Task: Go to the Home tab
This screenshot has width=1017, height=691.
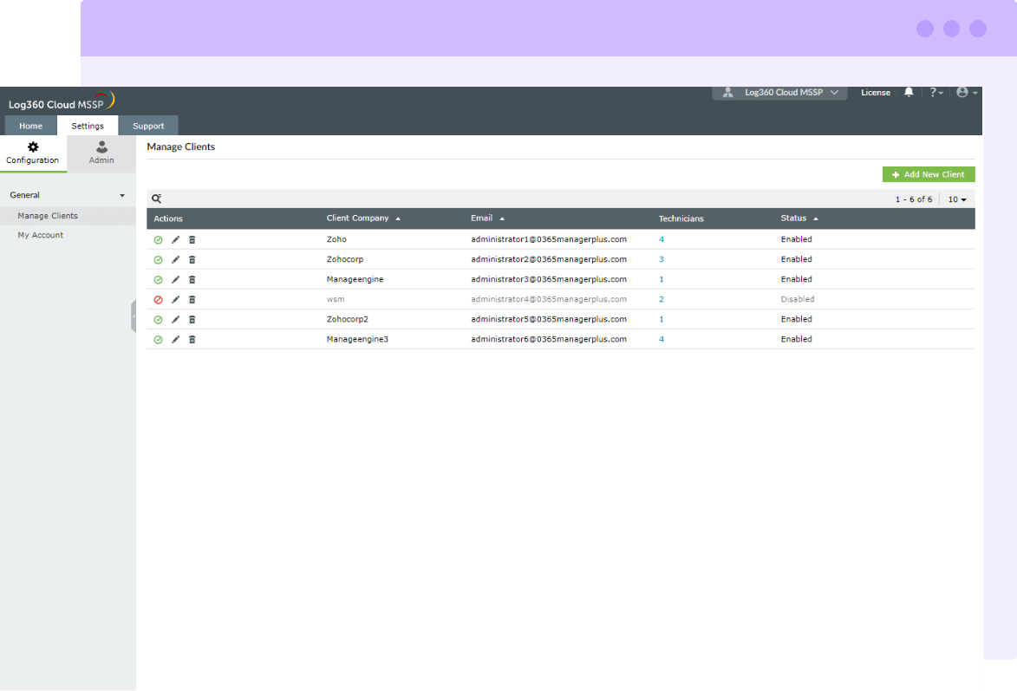Action: click(30, 125)
